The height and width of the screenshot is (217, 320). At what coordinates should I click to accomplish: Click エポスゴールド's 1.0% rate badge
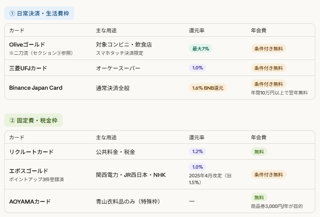197,167
